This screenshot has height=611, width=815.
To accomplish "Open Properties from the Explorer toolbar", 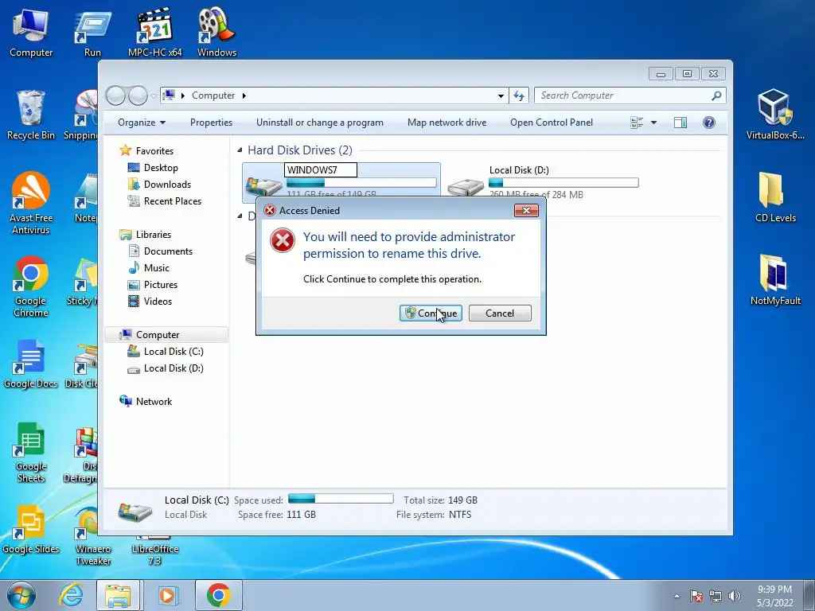I will click(x=211, y=123).
